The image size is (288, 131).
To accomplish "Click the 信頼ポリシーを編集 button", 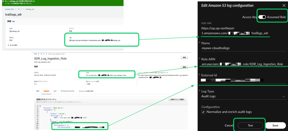I will [x=177, y=99].
